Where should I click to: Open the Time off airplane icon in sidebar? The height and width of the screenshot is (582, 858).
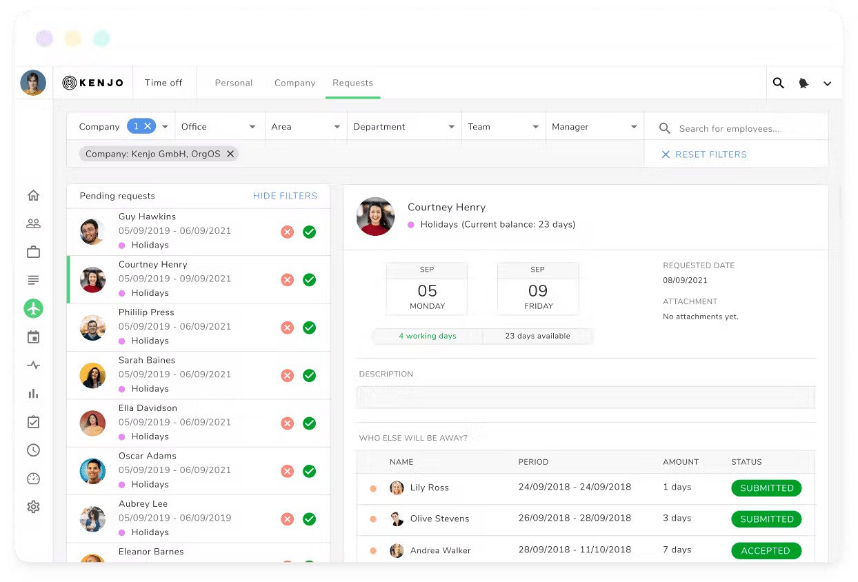(33, 308)
